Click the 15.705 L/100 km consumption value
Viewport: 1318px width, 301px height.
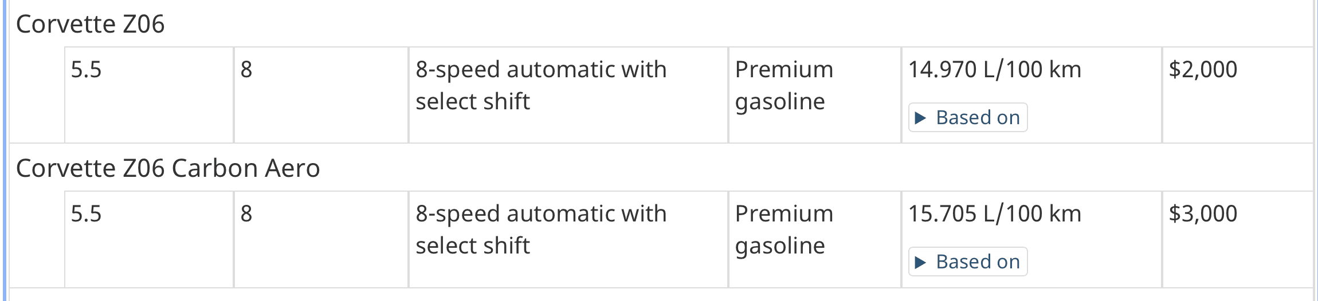pyautogui.click(x=994, y=214)
